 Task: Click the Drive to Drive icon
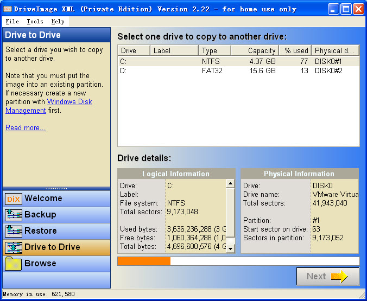[13, 248]
